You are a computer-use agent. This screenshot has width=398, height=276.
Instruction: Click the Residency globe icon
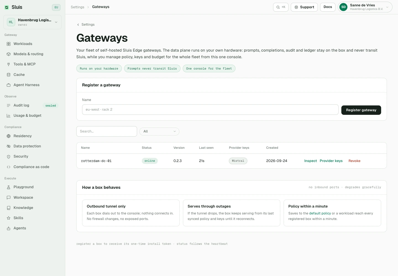9,136
